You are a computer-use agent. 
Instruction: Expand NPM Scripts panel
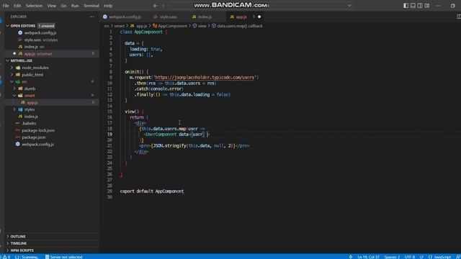coord(22,250)
